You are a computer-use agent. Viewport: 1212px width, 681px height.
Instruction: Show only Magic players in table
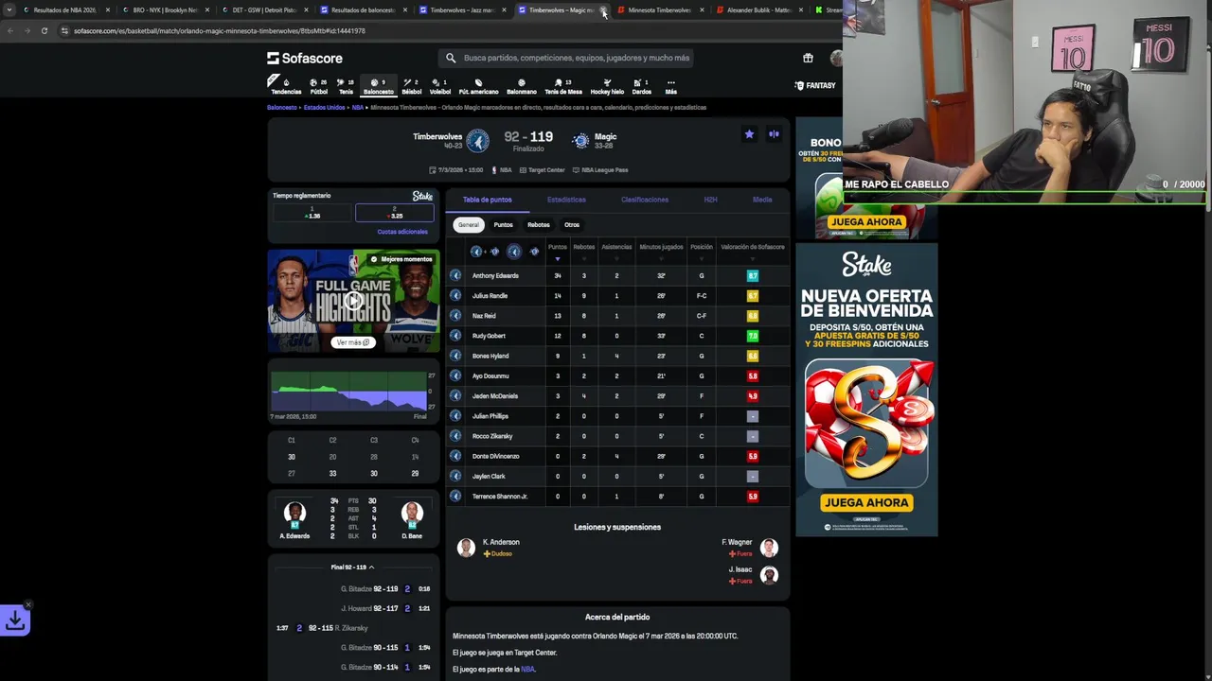pos(534,251)
